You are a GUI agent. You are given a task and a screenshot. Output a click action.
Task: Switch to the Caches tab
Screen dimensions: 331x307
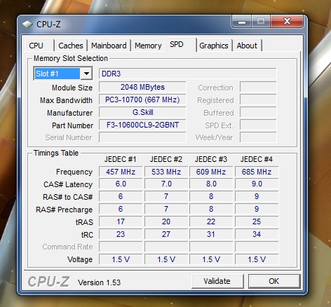[x=71, y=46]
